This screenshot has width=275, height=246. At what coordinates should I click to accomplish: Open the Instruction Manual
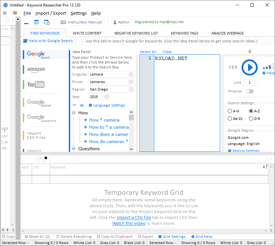click(81, 22)
